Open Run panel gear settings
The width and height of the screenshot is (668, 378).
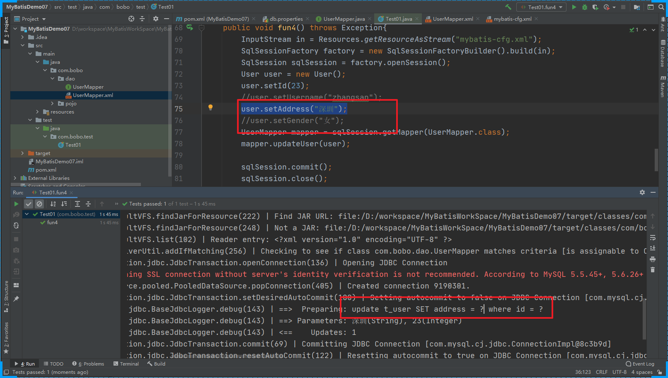pyautogui.click(x=642, y=192)
